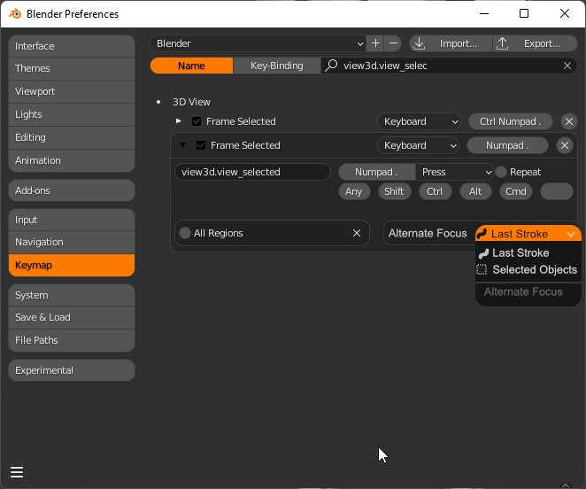This screenshot has height=489, width=586.
Task: Open the Experimental preferences section
Action: (72, 370)
